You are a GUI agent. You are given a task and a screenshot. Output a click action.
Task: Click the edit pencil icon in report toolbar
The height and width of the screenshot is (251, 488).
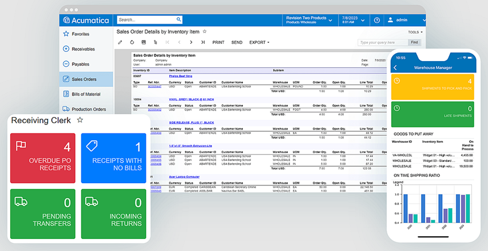pyautogui.click(x=120, y=42)
